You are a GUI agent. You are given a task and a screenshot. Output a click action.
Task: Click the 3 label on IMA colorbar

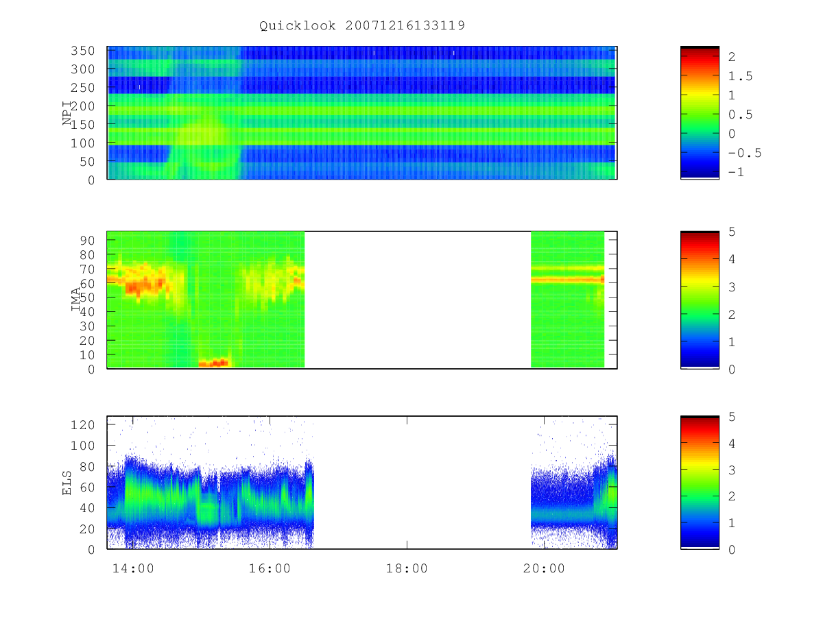[732, 287]
